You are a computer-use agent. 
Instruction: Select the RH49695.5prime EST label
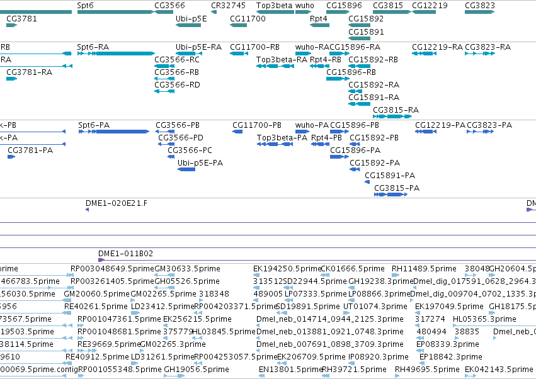click(x=427, y=370)
